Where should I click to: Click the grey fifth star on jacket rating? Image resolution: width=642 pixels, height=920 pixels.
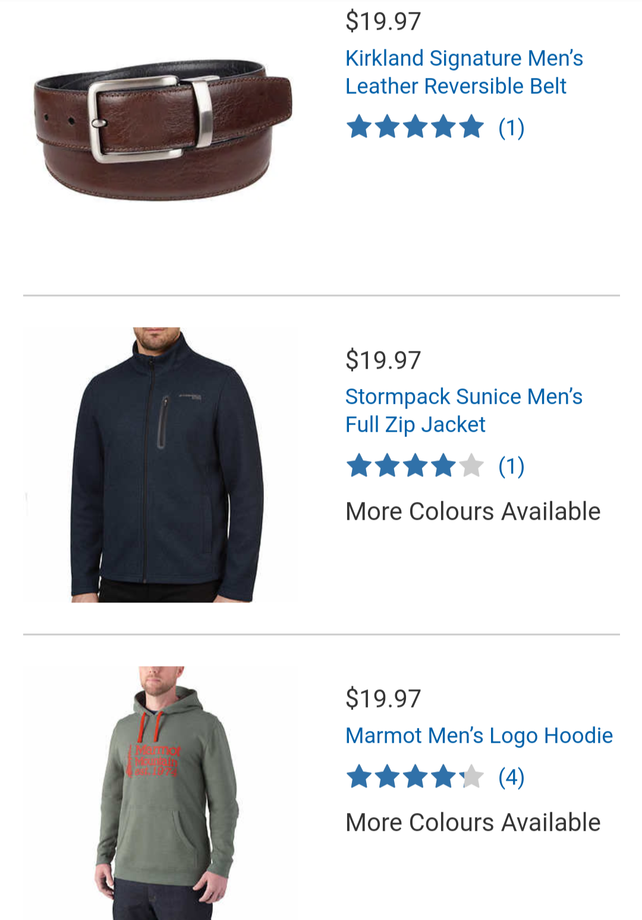coord(471,466)
